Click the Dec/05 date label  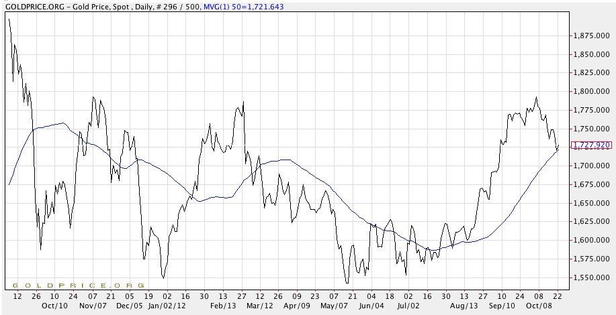[129, 305]
